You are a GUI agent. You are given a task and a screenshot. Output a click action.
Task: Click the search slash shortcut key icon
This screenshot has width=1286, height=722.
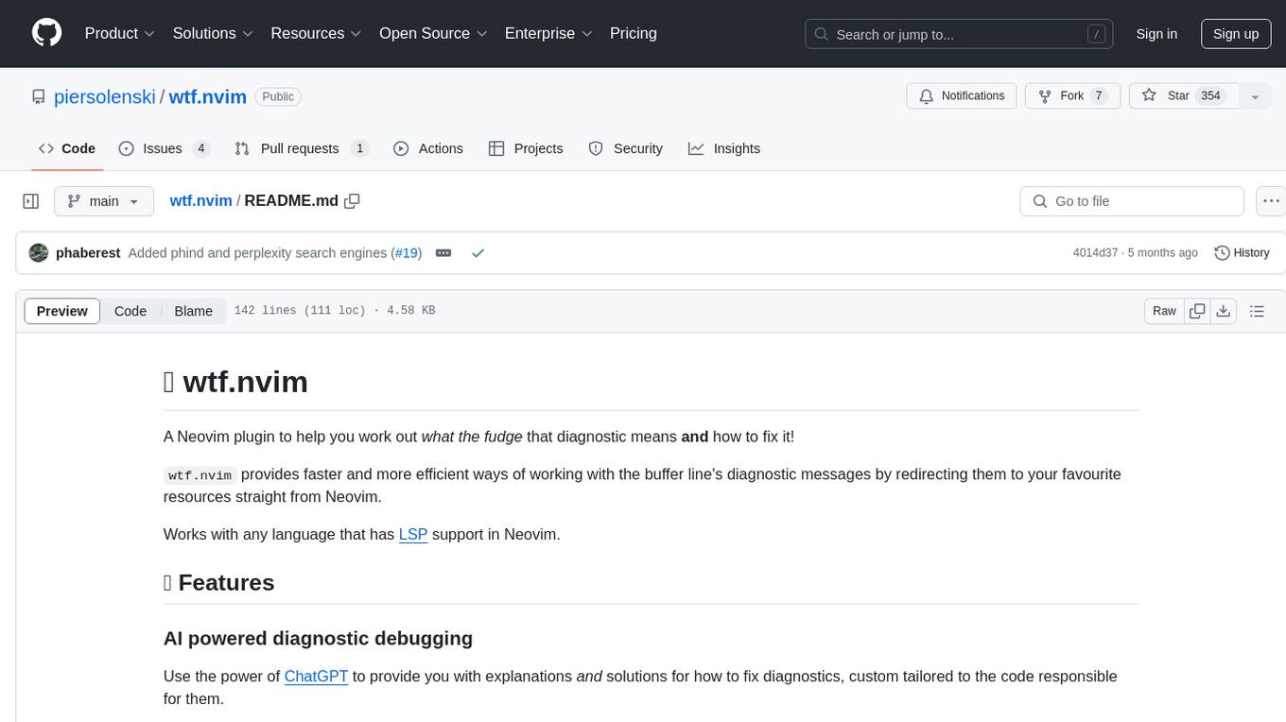pos(1097,34)
